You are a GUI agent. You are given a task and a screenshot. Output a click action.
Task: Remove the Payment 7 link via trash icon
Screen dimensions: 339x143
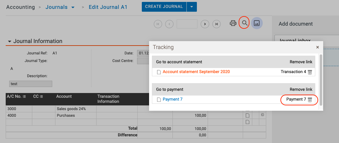tap(310, 100)
